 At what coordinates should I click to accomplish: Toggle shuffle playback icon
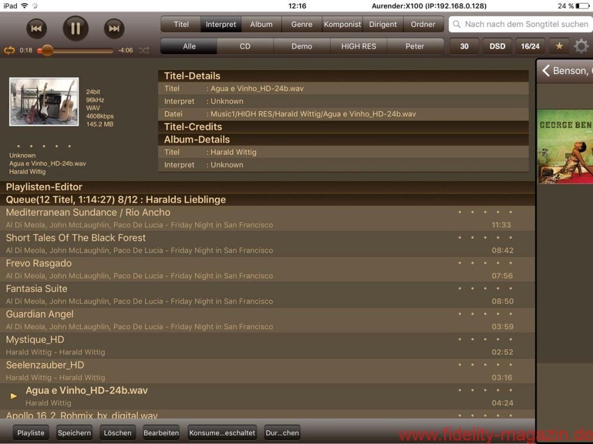click(x=144, y=50)
